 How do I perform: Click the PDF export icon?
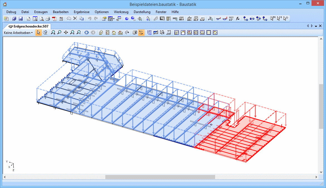pos(54,19)
